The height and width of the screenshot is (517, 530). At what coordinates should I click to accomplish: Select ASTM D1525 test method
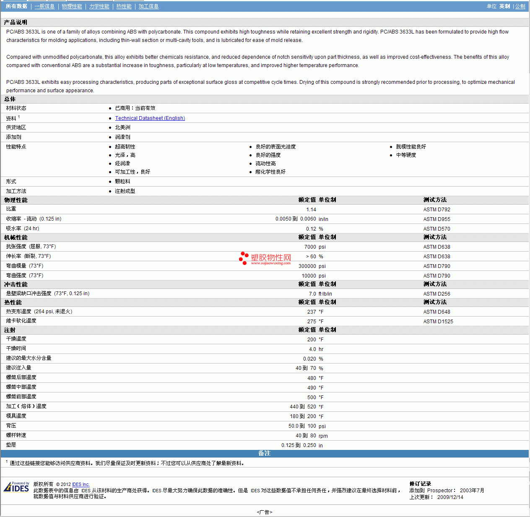click(438, 322)
